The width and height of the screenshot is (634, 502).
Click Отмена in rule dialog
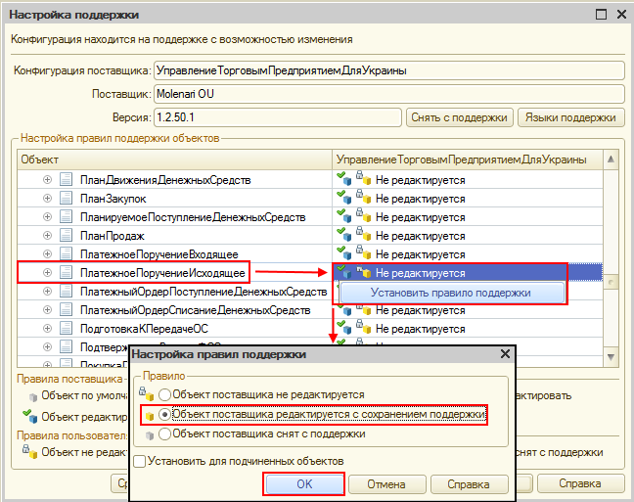tap(386, 484)
